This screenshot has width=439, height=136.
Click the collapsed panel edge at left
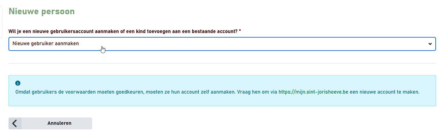coord(1,23)
